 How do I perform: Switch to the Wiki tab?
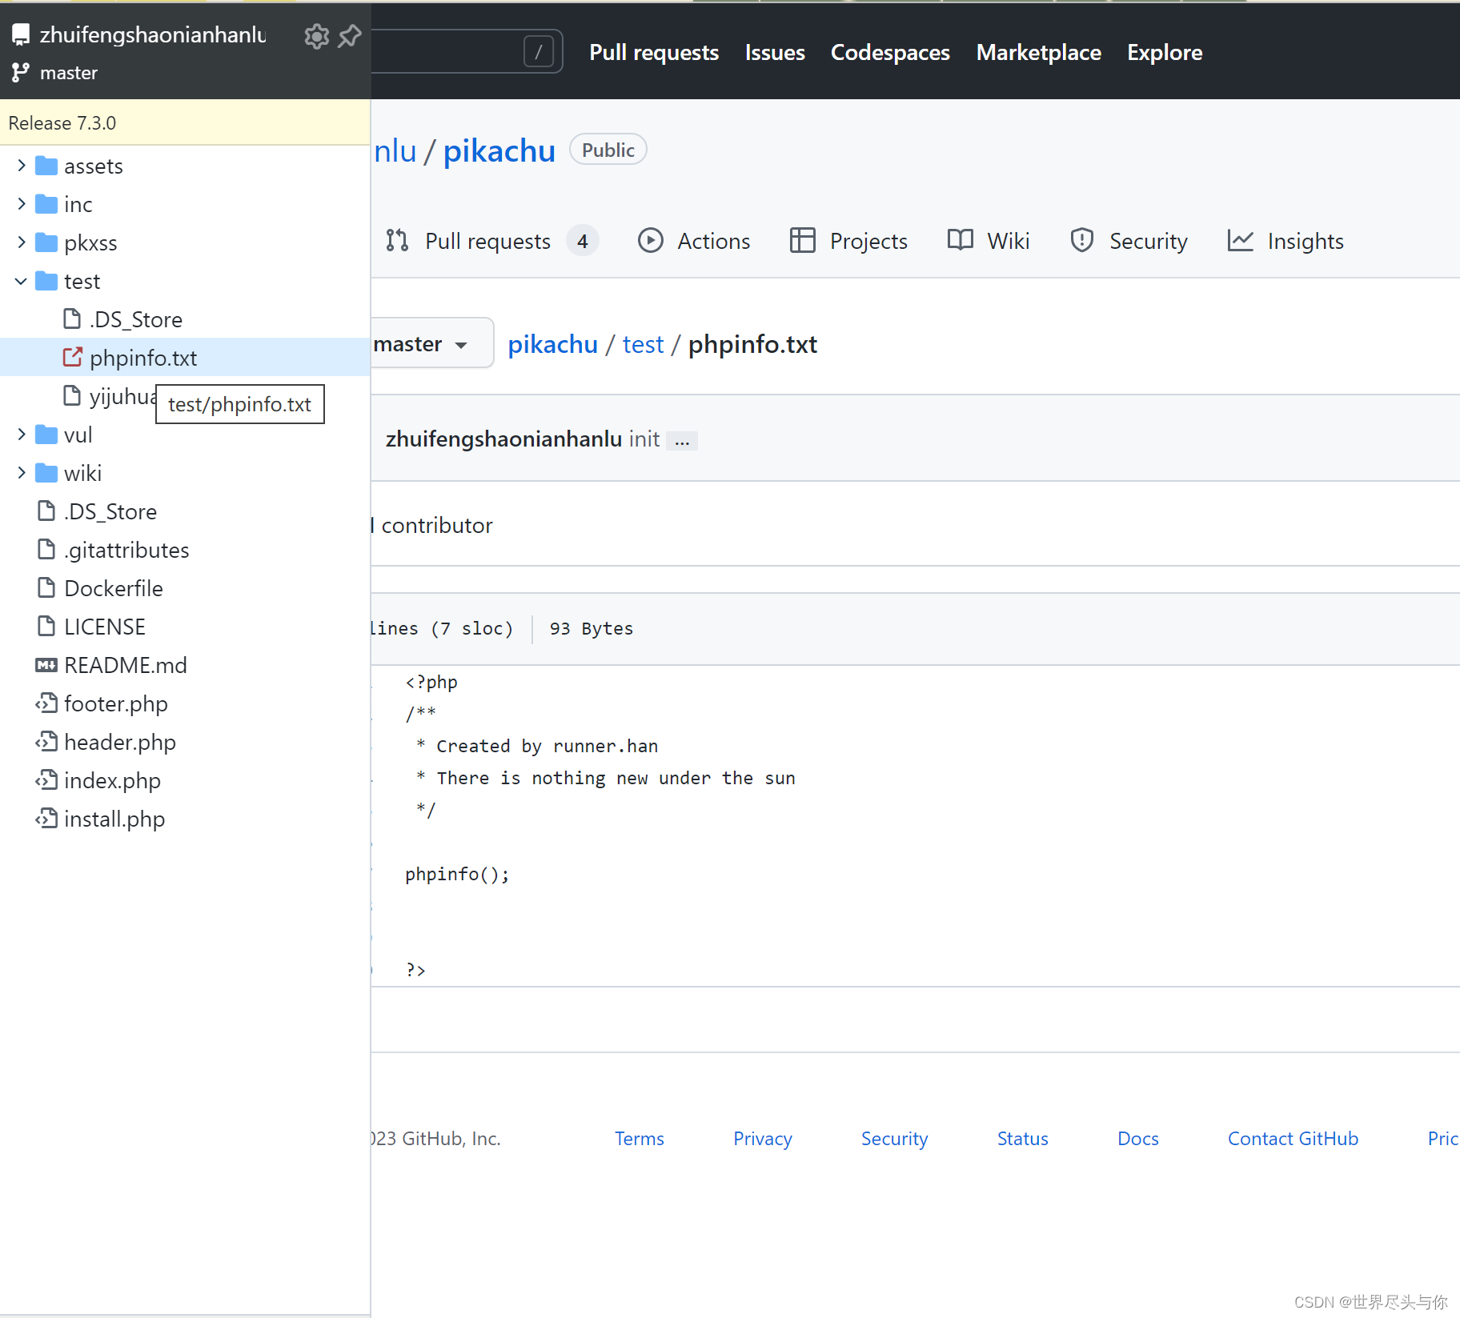click(989, 241)
